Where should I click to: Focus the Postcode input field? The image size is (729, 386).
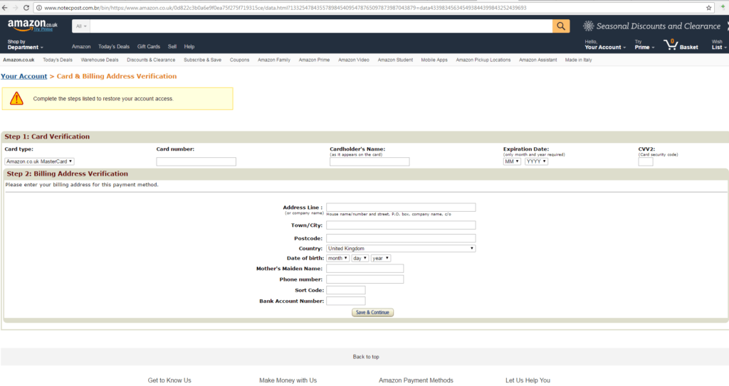click(x=401, y=238)
